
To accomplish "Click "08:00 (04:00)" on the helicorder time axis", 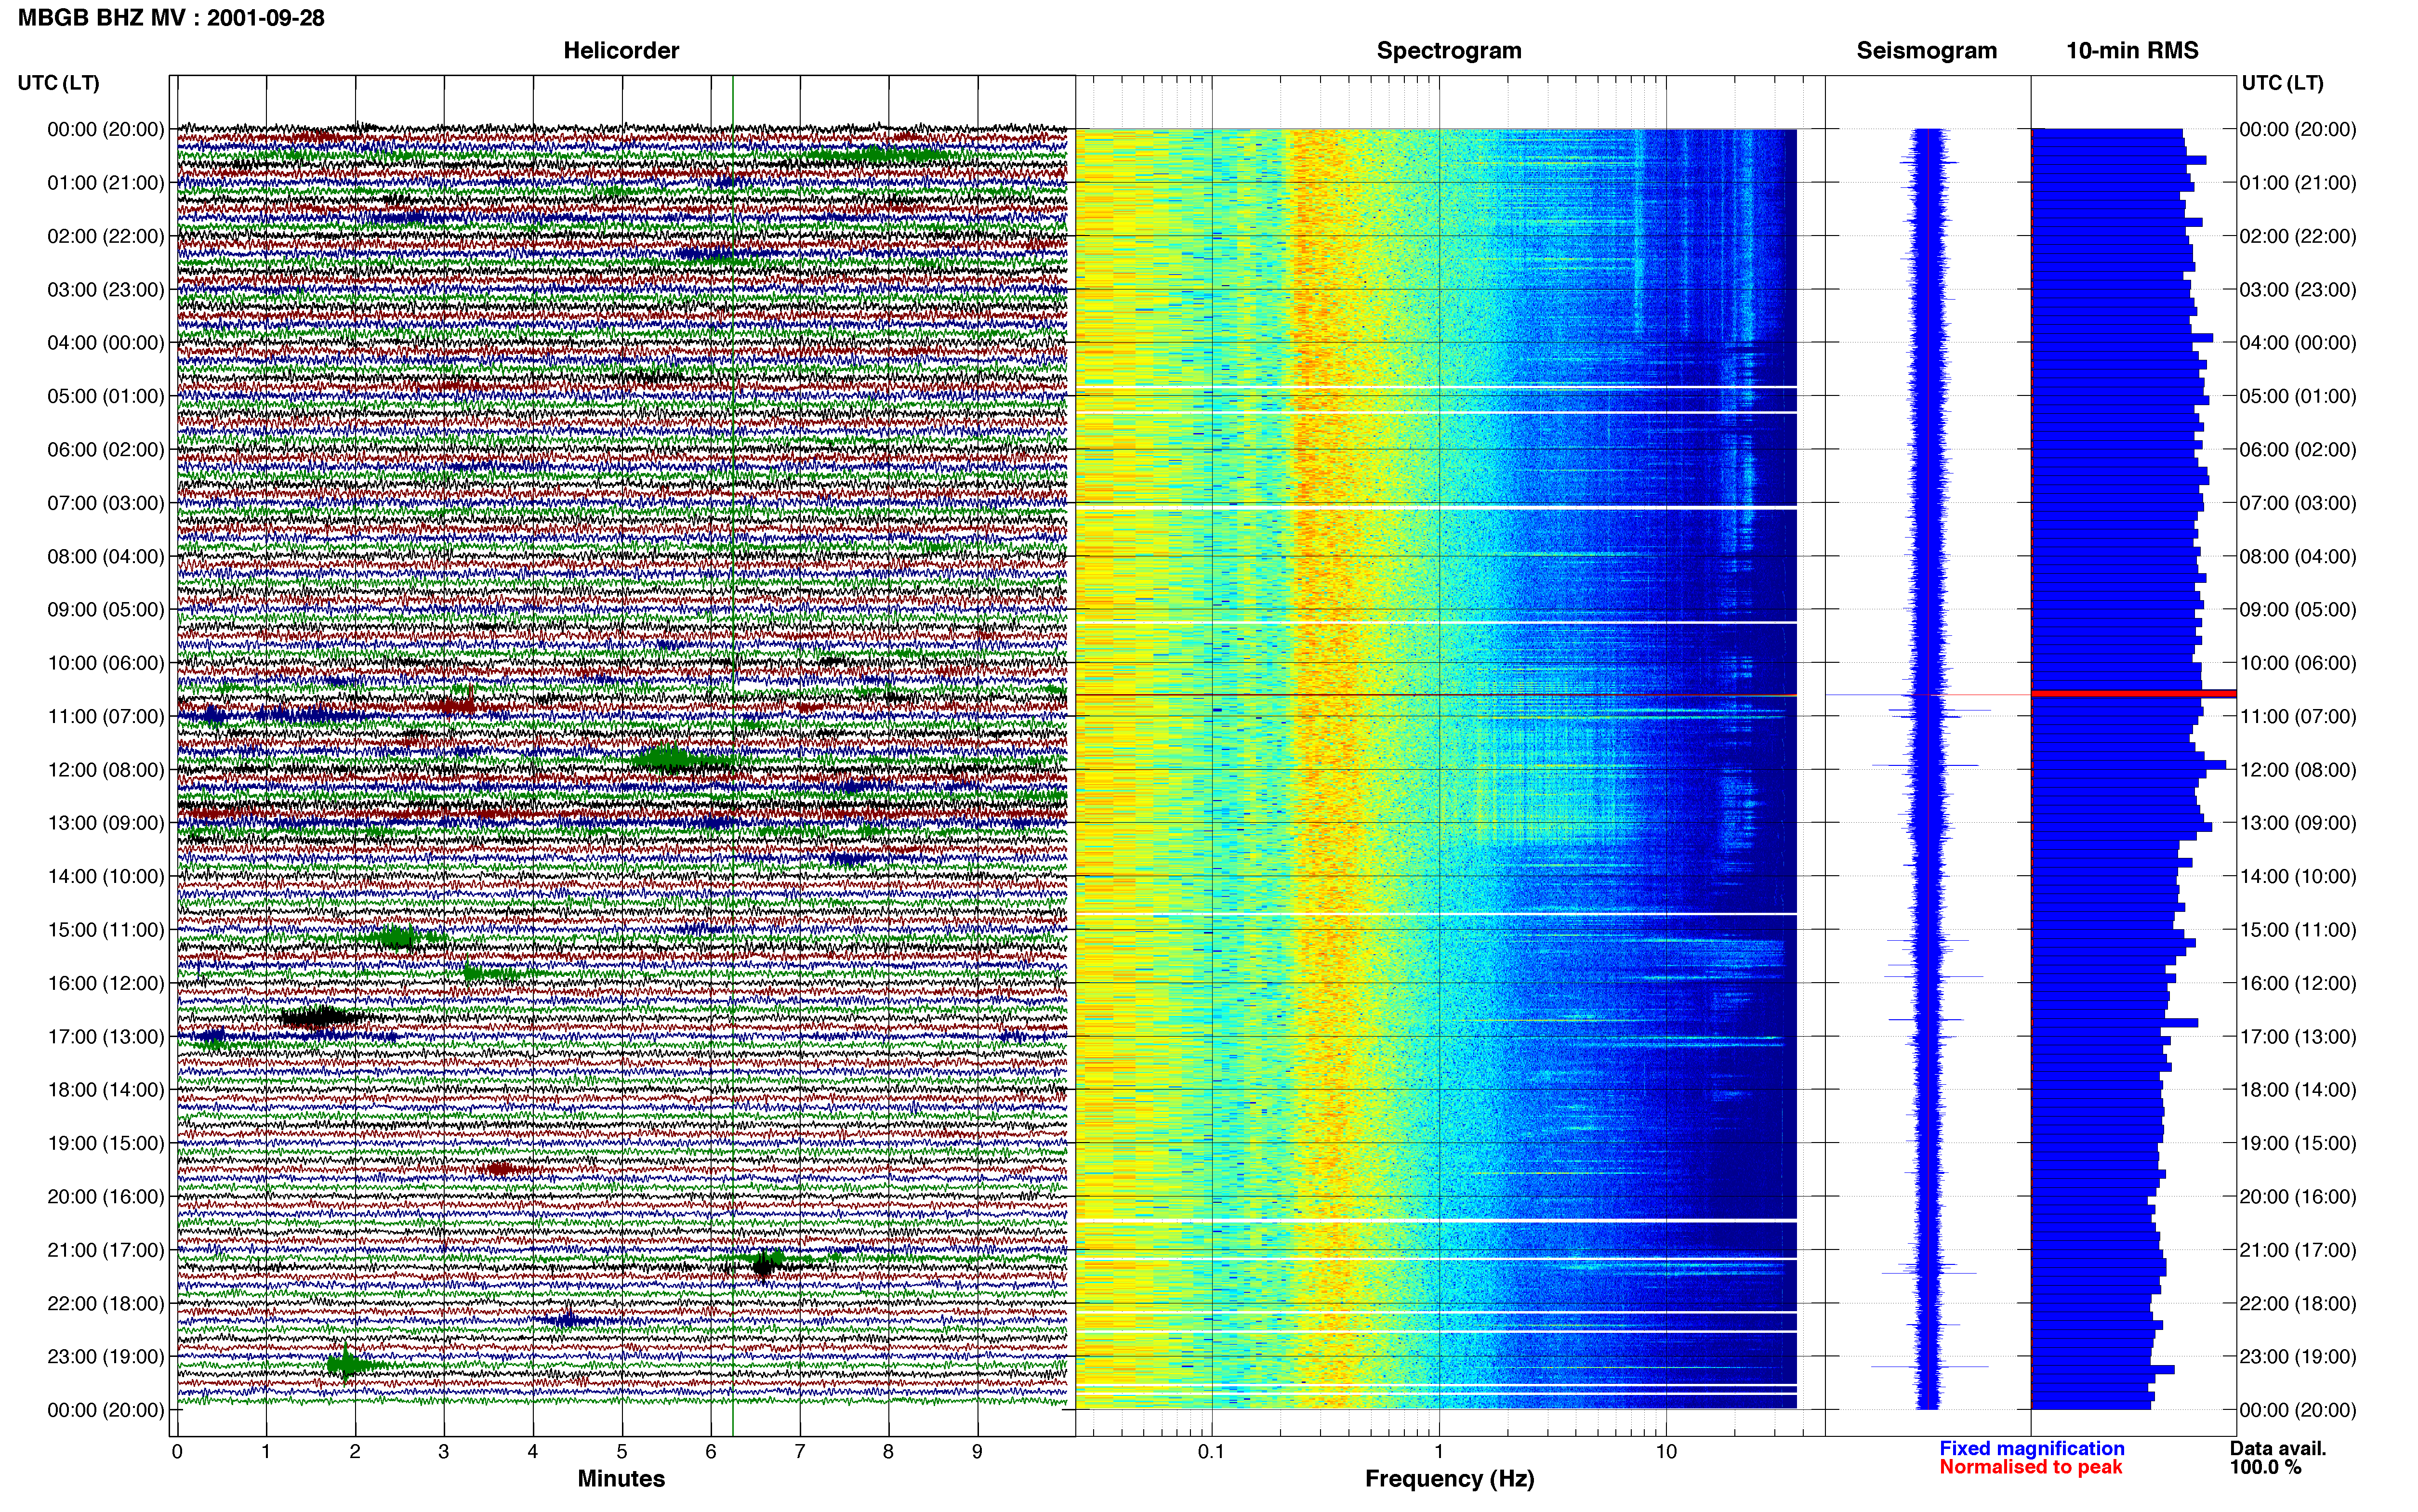I will click(x=106, y=556).
